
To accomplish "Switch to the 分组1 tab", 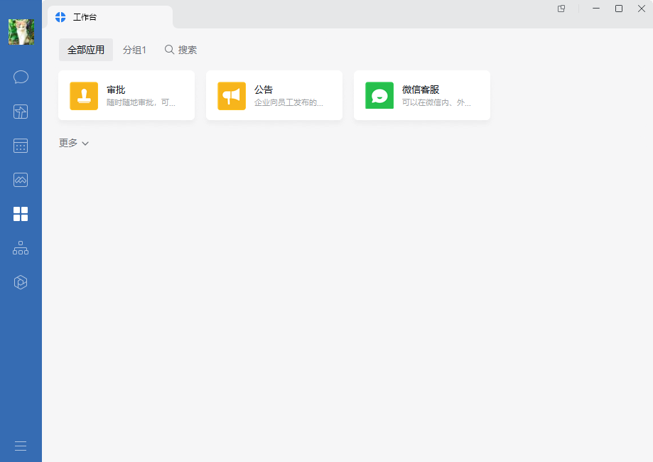I will (x=134, y=50).
